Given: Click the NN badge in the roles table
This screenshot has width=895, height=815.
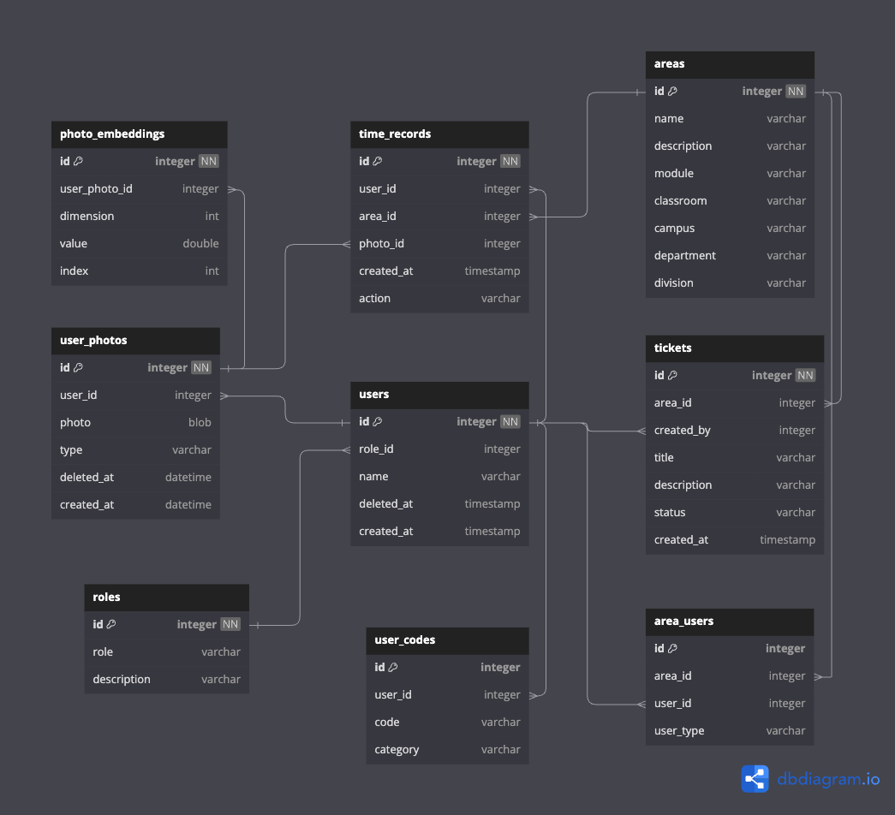Looking at the screenshot, I should coord(230,625).
